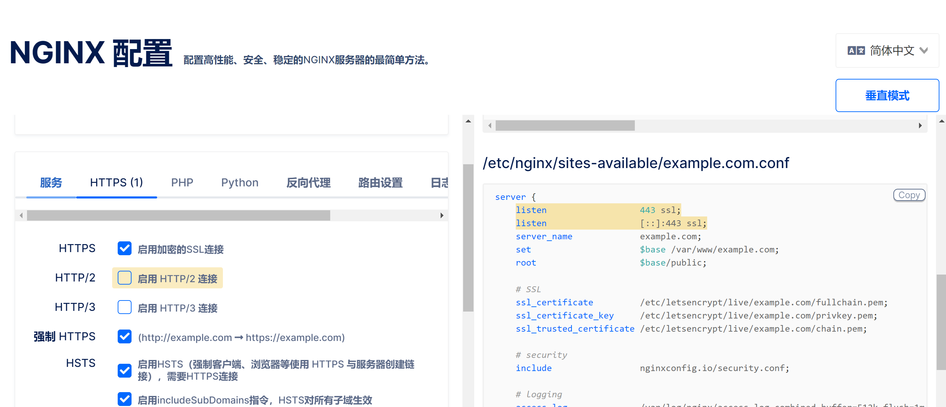Open the 简体中文 language dropdown
Image resolution: width=946 pixels, height=407 pixels.
pos(887,50)
